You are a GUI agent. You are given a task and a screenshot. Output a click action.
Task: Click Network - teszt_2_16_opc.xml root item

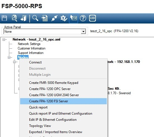[x=36, y=39]
